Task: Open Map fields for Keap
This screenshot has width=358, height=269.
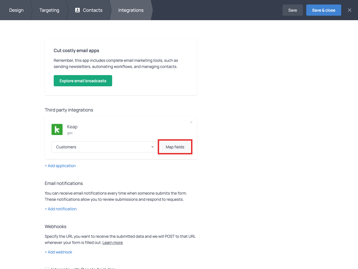Action: point(175,147)
